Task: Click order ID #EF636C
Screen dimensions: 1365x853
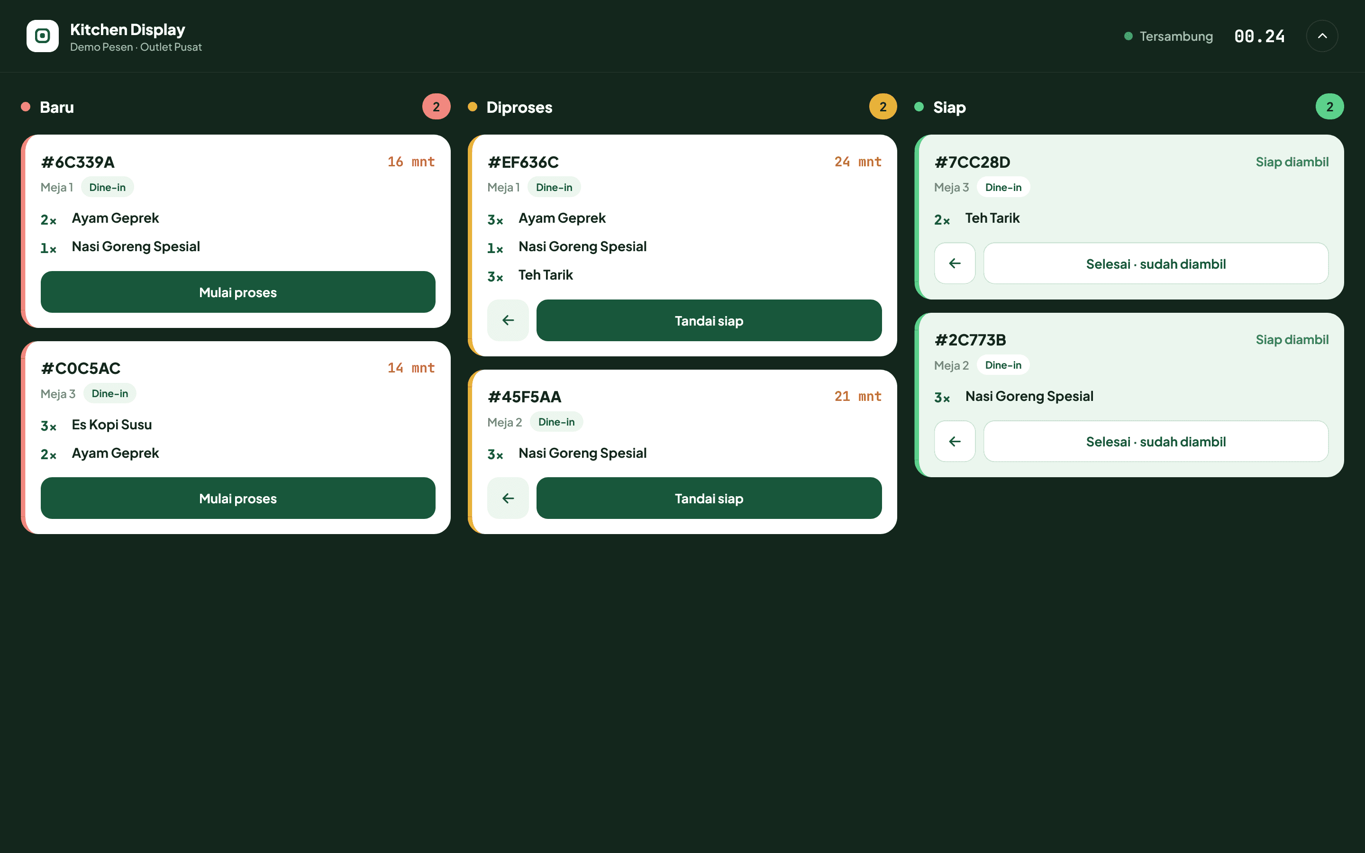Action: (x=523, y=162)
